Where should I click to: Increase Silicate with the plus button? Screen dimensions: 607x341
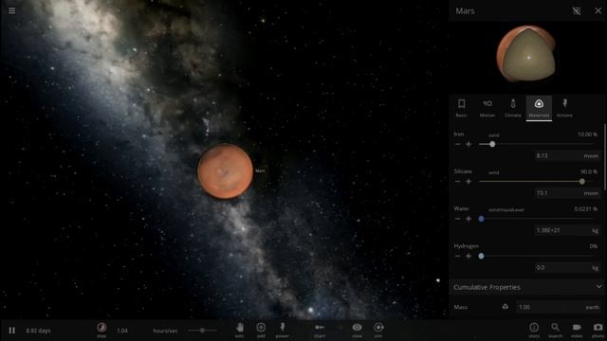(x=469, y=181)
